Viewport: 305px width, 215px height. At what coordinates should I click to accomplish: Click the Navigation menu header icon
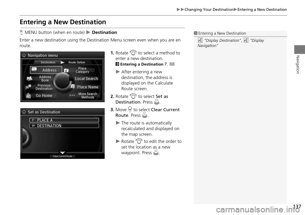24,55
